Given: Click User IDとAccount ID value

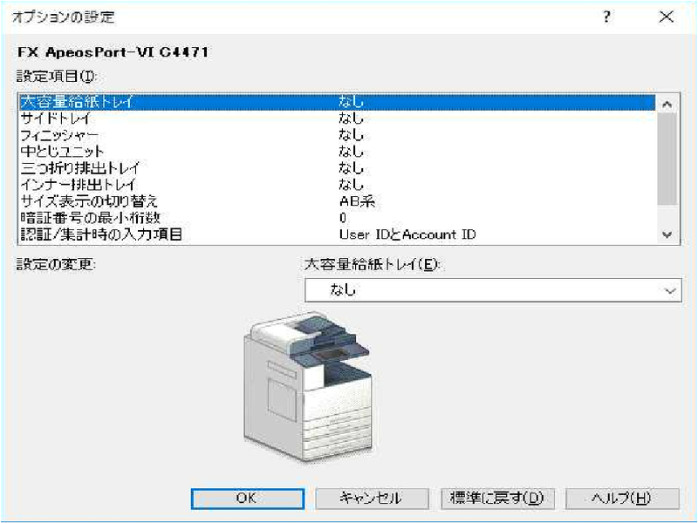Looking at the screenshot, I should [x=407, y=234].
